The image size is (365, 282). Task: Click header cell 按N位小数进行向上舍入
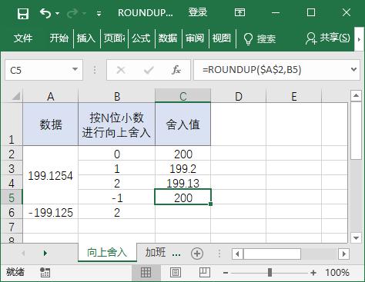coord(117,124)
